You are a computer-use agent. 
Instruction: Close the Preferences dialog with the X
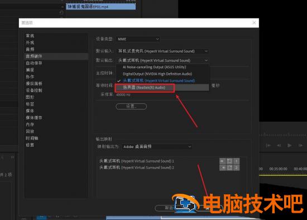tap(254, 23)
